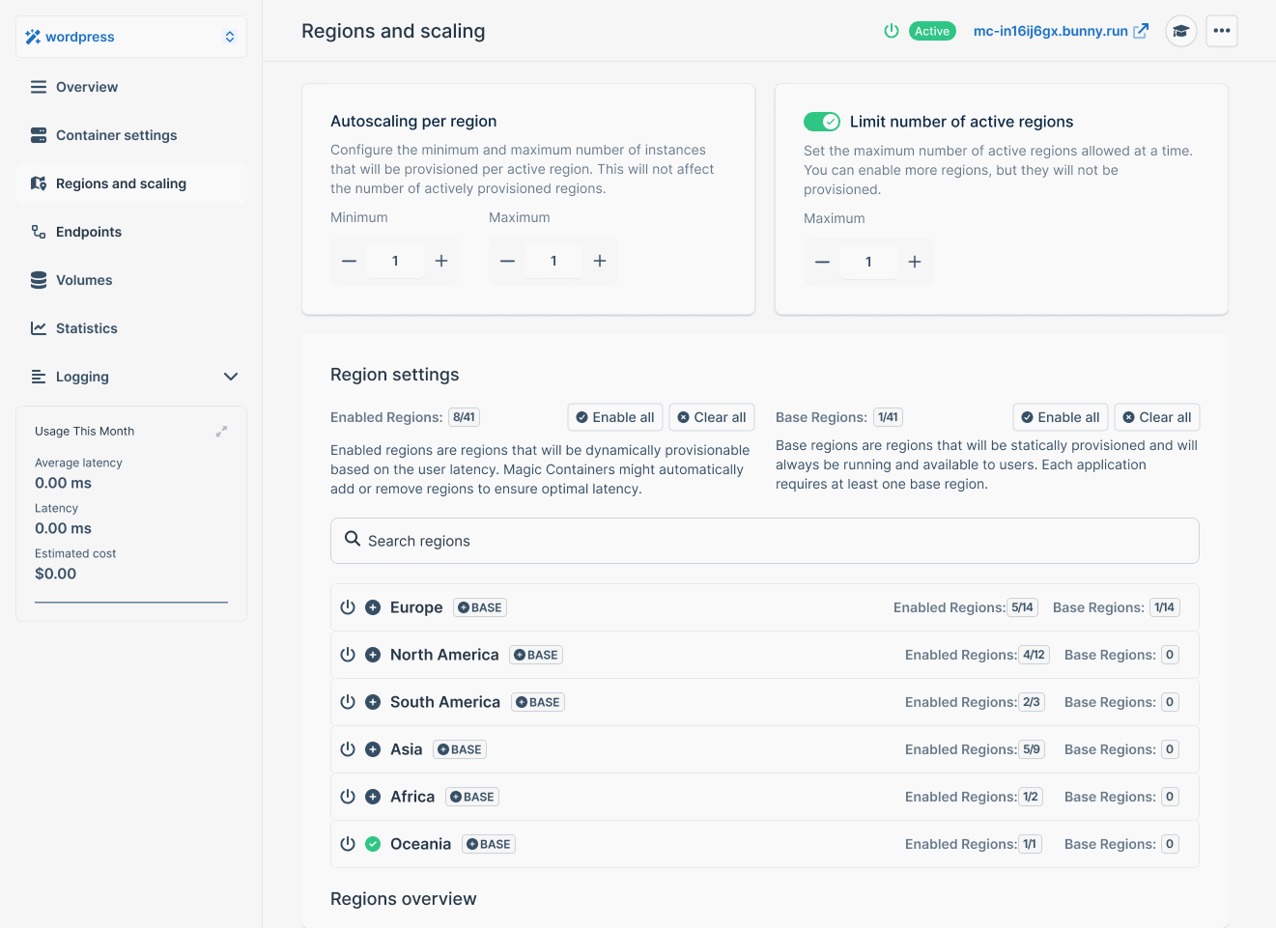Expand the Usage This Month panel icon

pyautogui.click(x=220, y=432)
